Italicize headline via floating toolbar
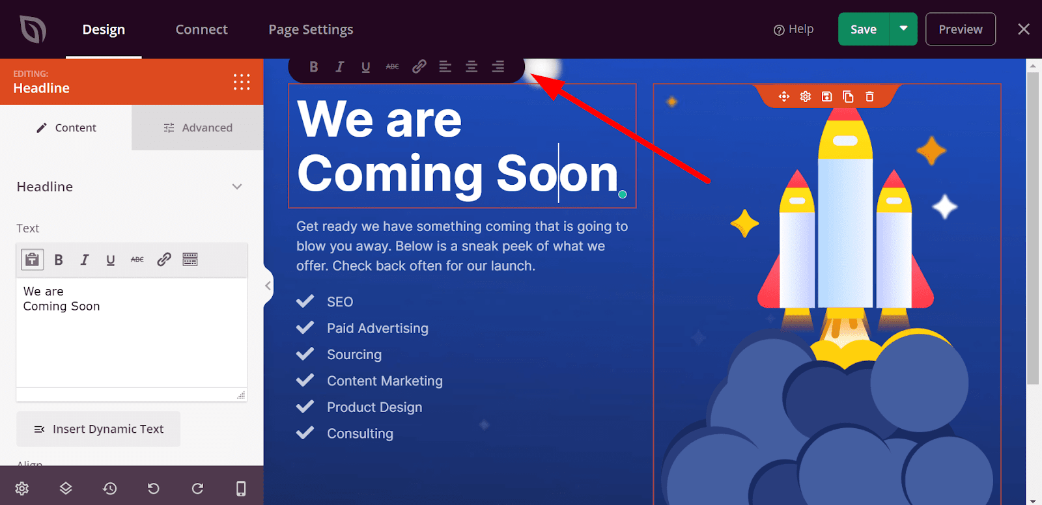 pos(339,66)
